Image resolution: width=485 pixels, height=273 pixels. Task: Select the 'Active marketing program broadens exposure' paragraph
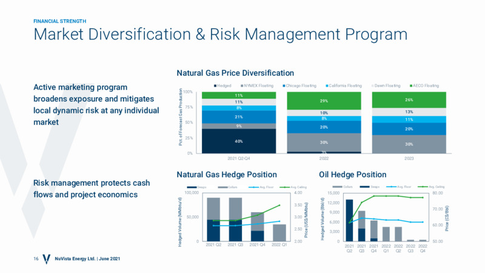coord(96,104)
